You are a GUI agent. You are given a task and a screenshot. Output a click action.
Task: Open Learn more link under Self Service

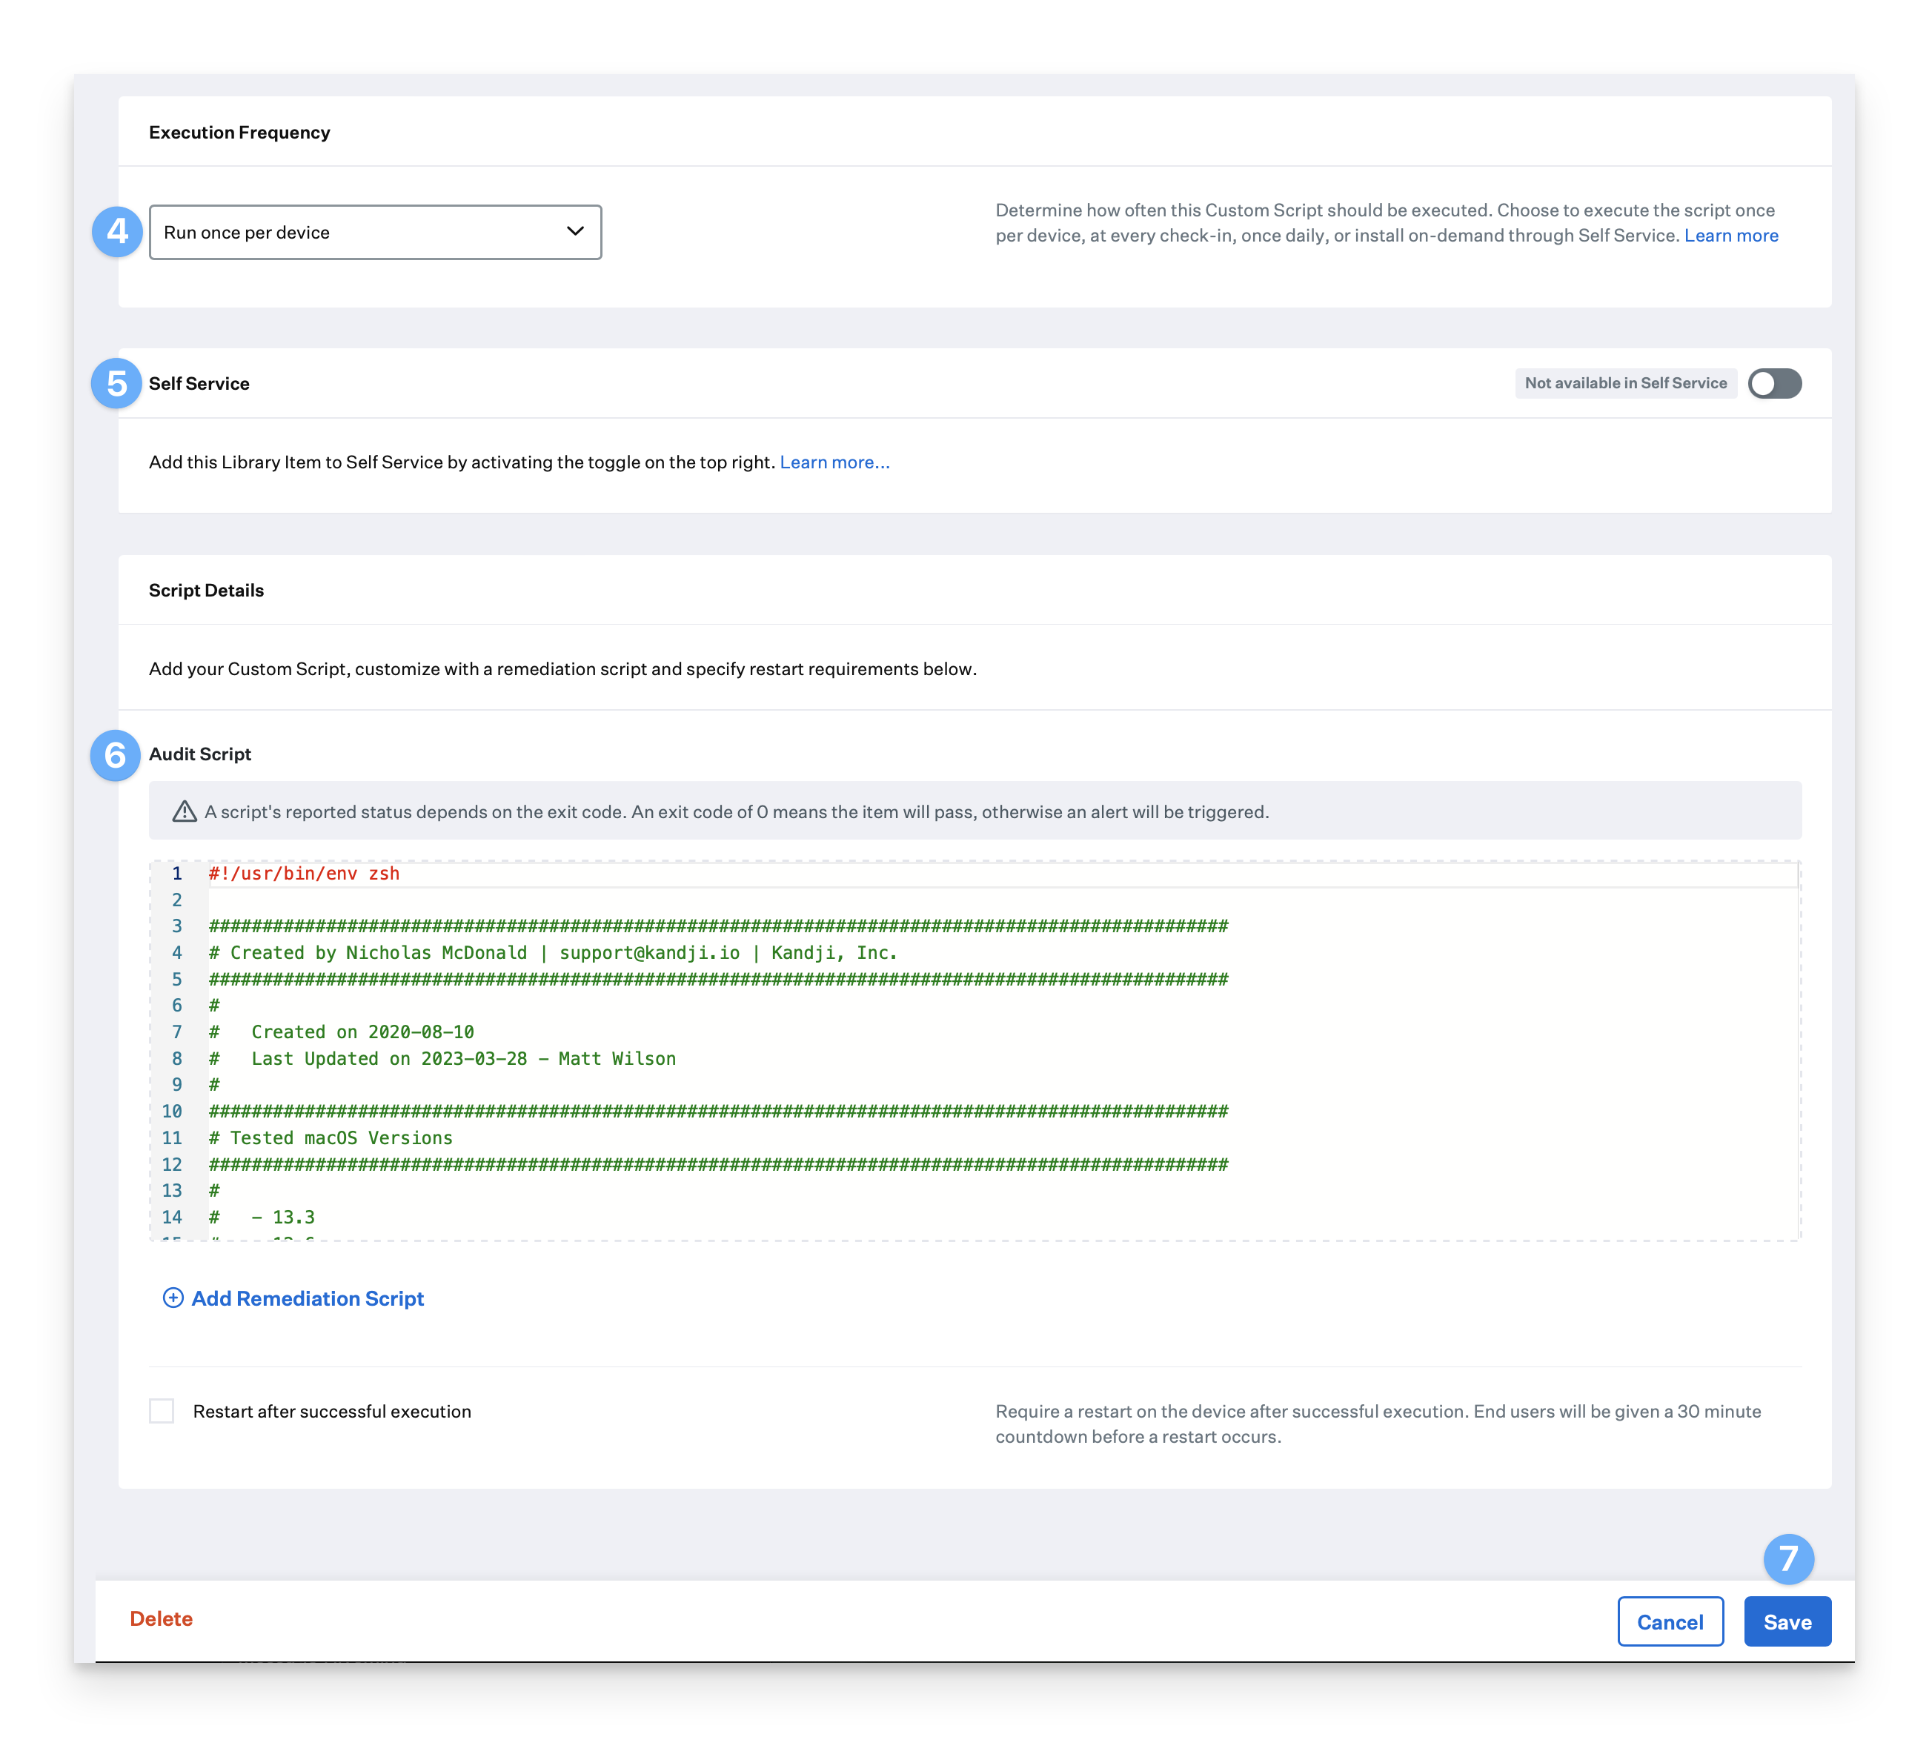834,462
